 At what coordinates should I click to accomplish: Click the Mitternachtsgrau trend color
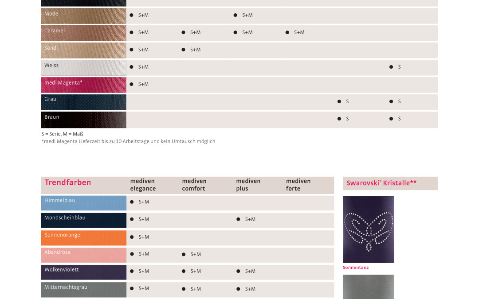point(83,290)
